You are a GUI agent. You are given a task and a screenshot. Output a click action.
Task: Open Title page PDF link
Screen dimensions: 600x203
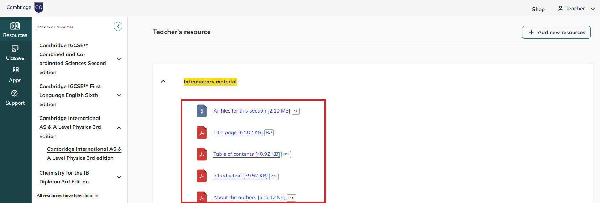[x=238, y=132]
